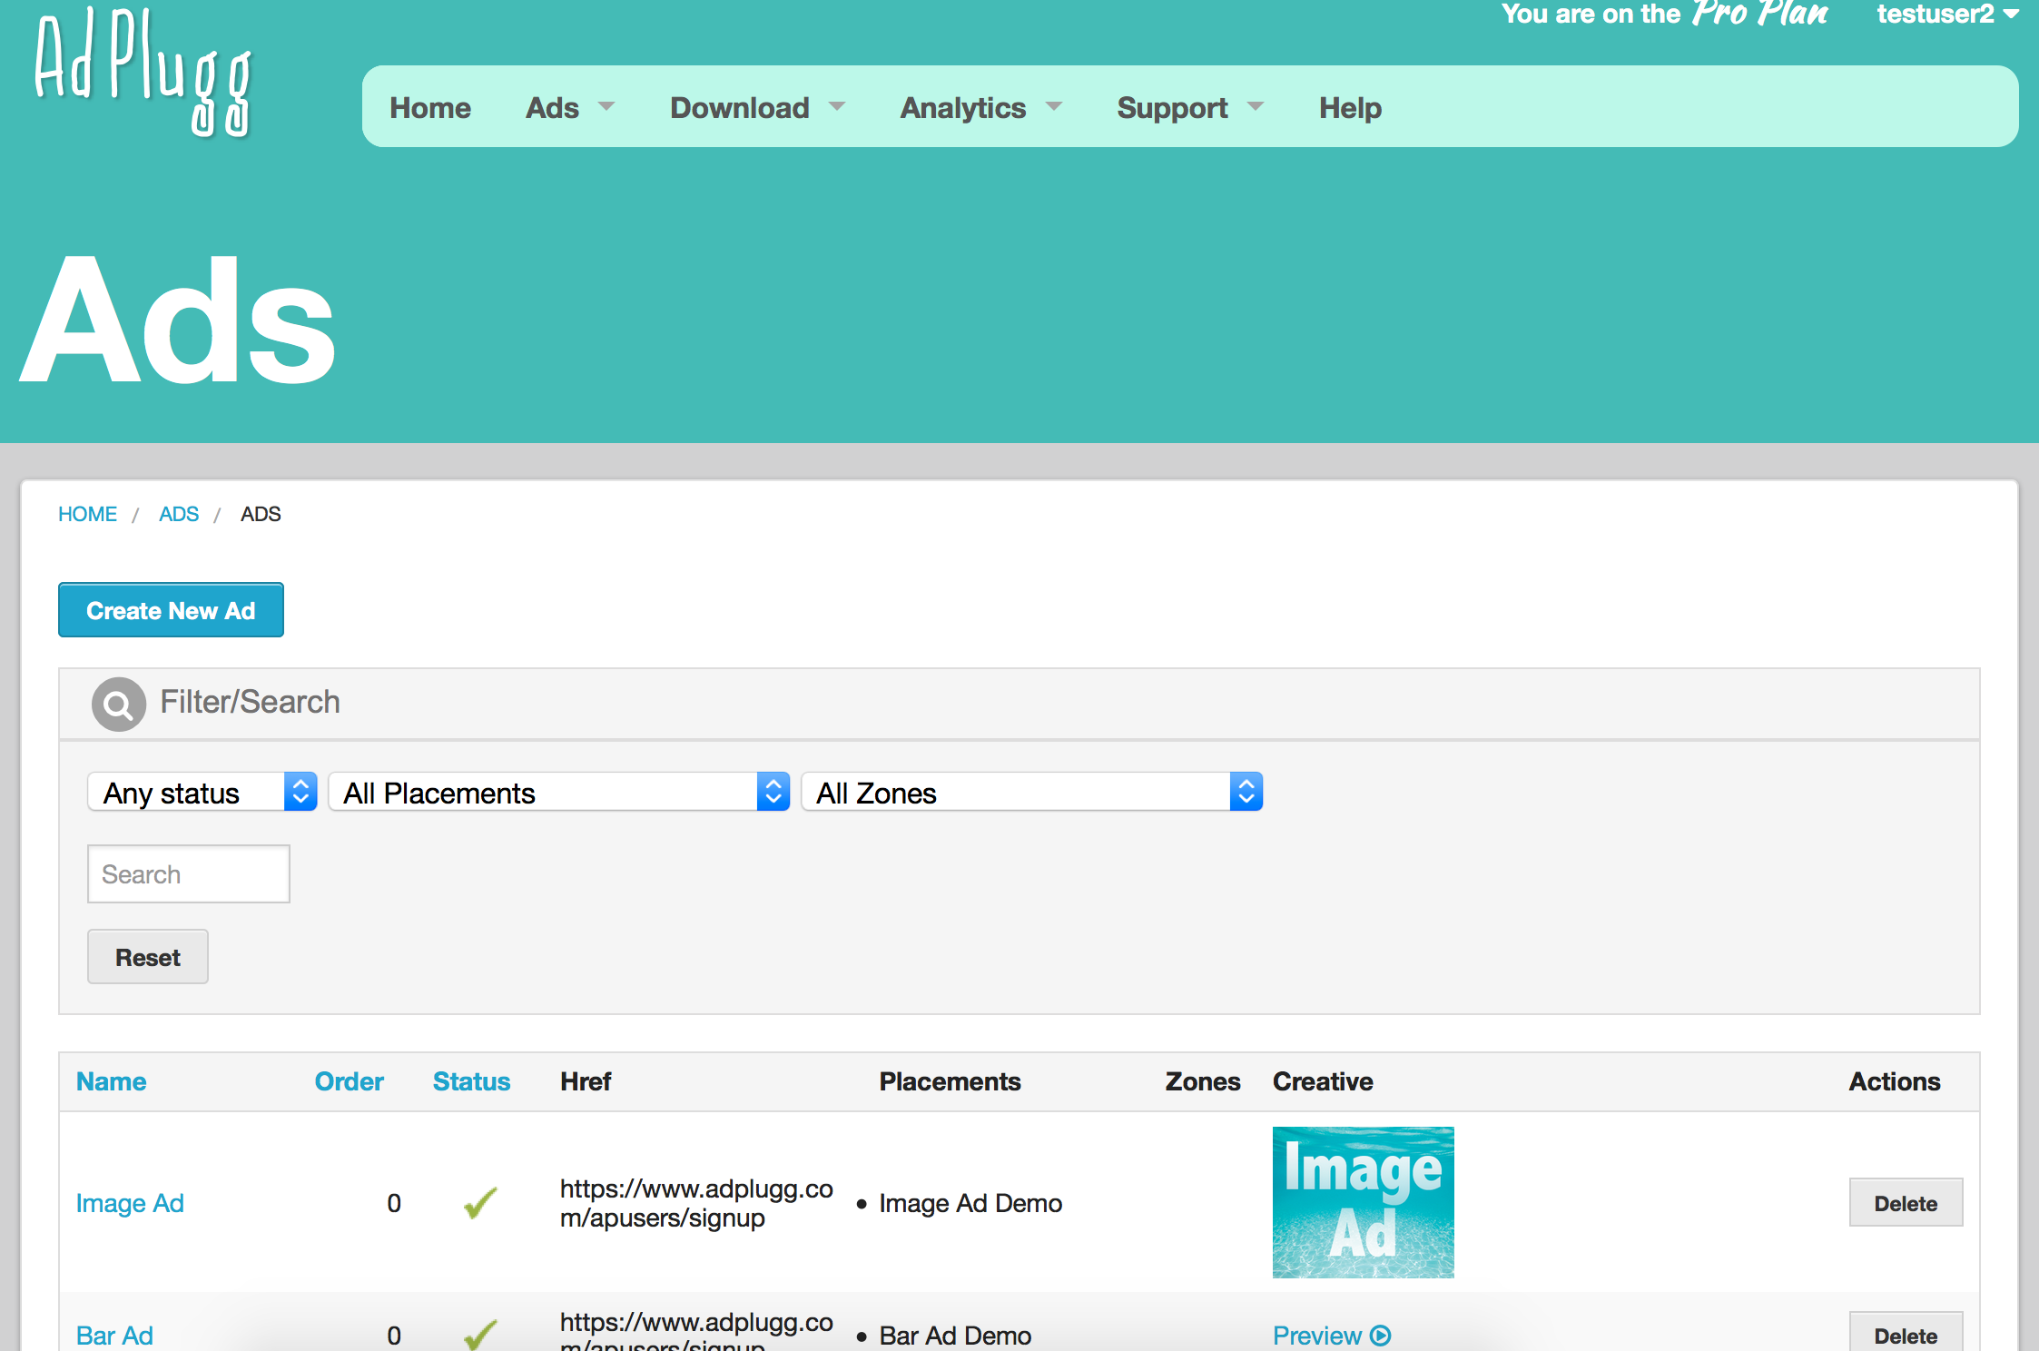
Task: Expand the All Placements dropdown
Action: [x=558, y=793]
